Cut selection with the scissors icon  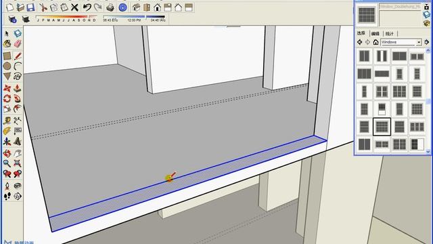coord(43,7)
